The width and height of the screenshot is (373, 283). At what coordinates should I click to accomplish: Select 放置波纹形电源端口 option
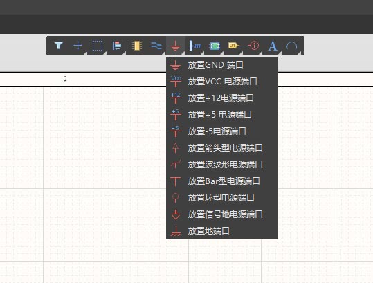(222, 164)
